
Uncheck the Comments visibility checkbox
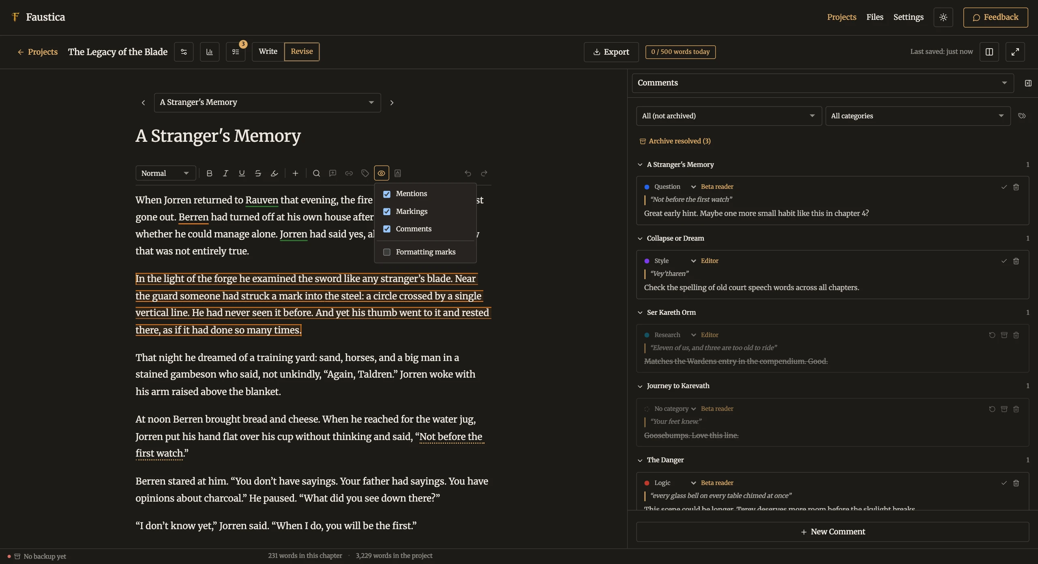tap(387, 229)
